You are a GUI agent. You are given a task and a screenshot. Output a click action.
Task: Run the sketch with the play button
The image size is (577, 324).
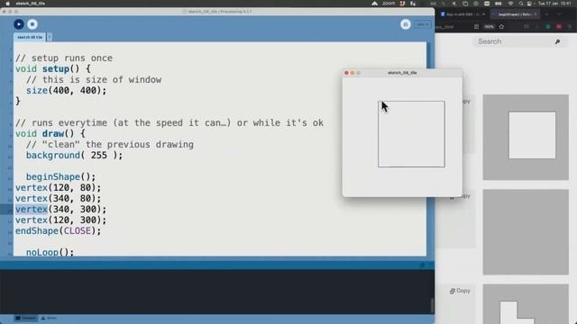(19, 24)
